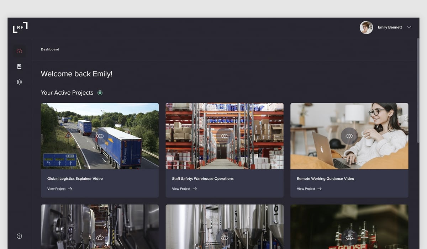The image size is (427, 249).
Task: Click the title "Staff Safety: Warehouse Operations"
Action: (x=203, y=179)
